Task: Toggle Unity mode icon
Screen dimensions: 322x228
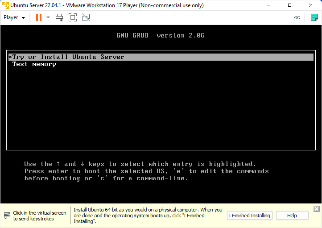Action: click(86, 17)
